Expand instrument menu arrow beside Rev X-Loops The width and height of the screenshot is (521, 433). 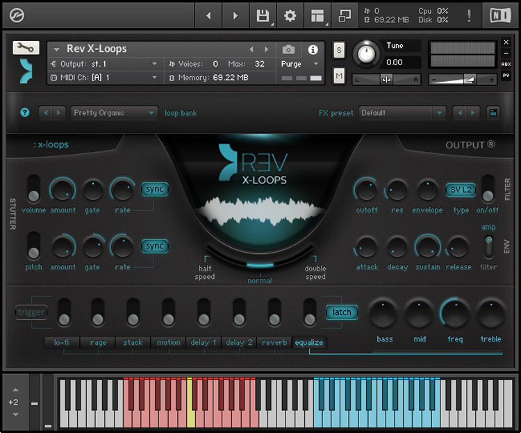[x=56, y=49]
